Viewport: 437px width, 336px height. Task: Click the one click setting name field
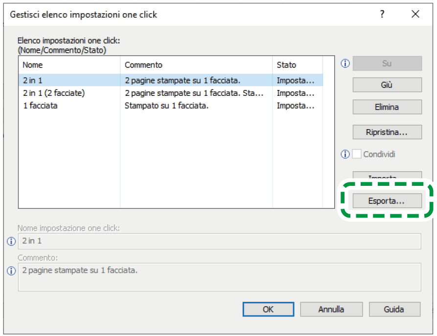coord(219,241)
